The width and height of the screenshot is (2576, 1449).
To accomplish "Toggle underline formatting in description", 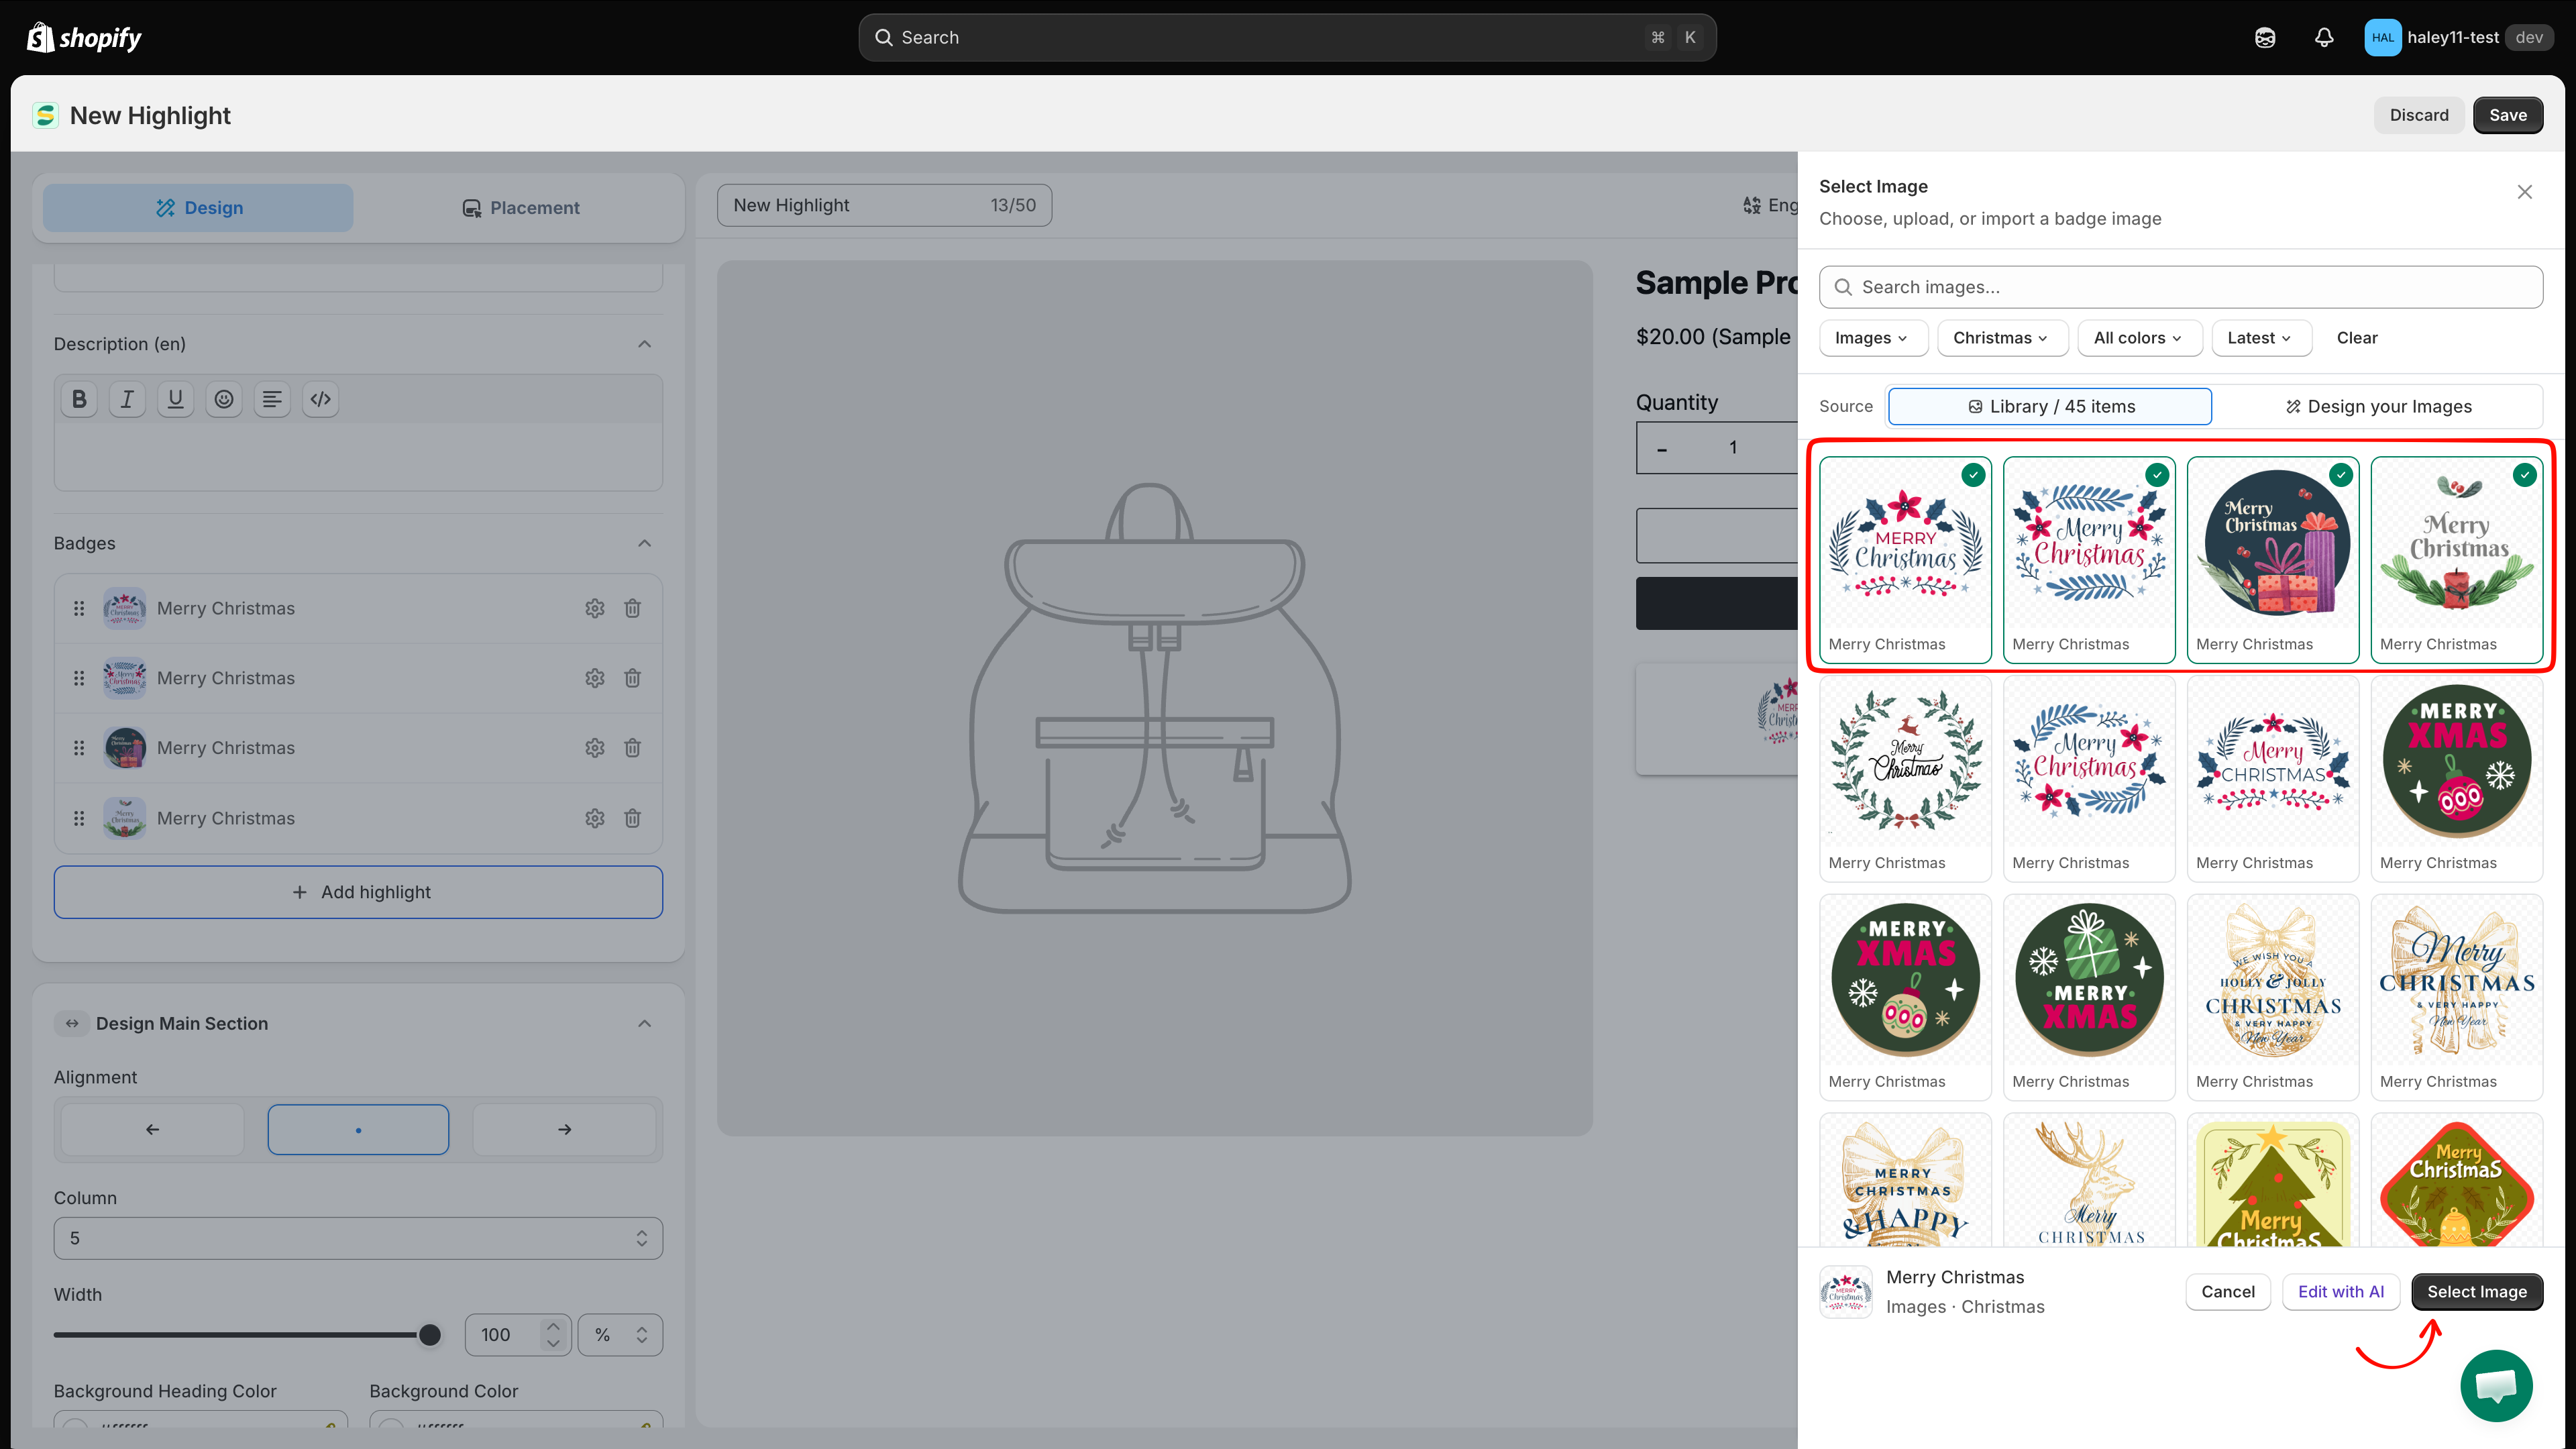I will click(176, 400).
